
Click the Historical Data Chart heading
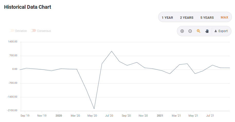(x=28, y=7)
